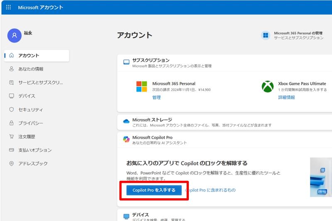Screen dimensions: 332x221
Task: Open セキュリティ sidebar item
Action: coord(30,110)
